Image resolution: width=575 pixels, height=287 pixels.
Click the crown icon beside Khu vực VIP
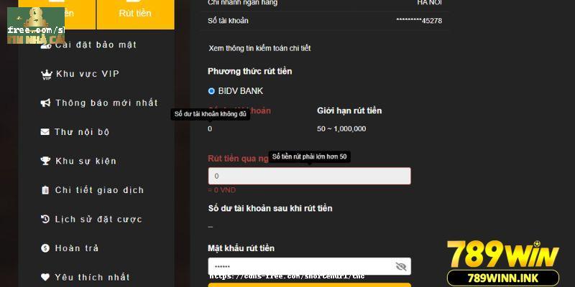[x=47, y=75]
